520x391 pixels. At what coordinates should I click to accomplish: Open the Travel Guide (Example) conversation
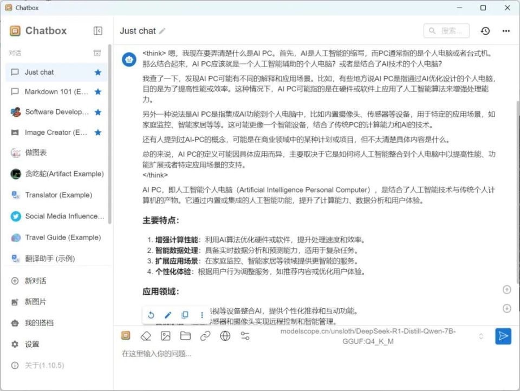(56, 237)
